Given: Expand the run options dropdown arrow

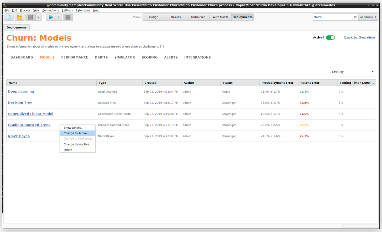Looking at the screenshot, I should tap(59, 17).
